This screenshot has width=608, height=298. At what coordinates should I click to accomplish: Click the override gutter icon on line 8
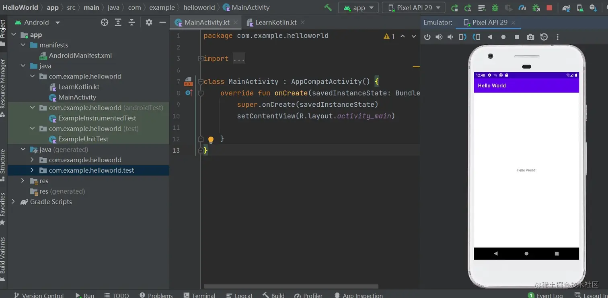pyautogui.click(x=189, y=93)
